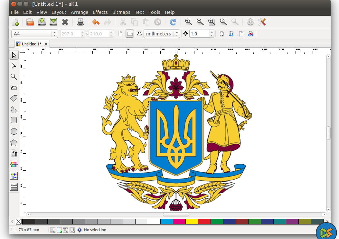Pick the yellow swatch in color palette
The height and width of the screenshot is (239, 339).
(192, 222)
